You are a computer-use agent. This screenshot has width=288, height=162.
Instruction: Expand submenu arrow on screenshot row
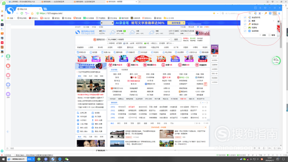click(x=273, y=20)
